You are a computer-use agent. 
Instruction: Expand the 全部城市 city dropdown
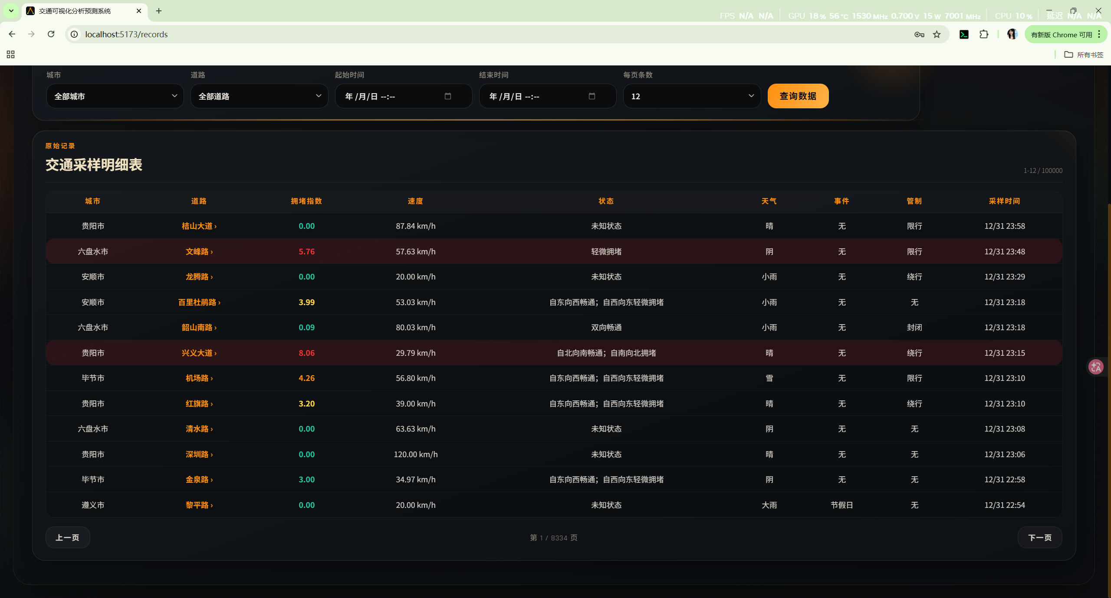115,96
